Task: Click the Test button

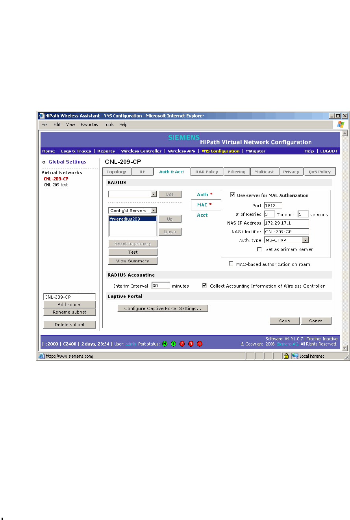Action: tap(133, 252)
